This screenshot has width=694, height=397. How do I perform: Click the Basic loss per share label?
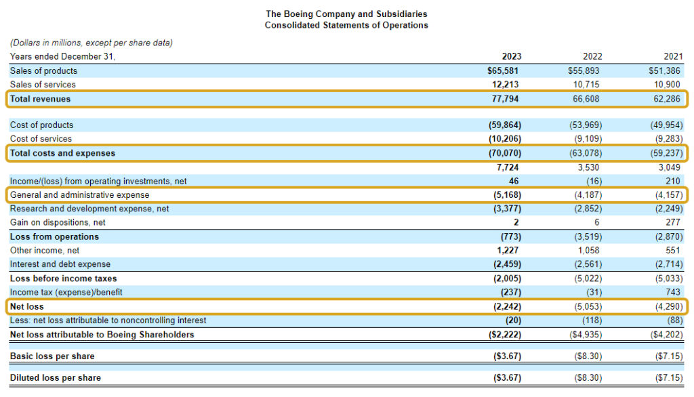52,356
